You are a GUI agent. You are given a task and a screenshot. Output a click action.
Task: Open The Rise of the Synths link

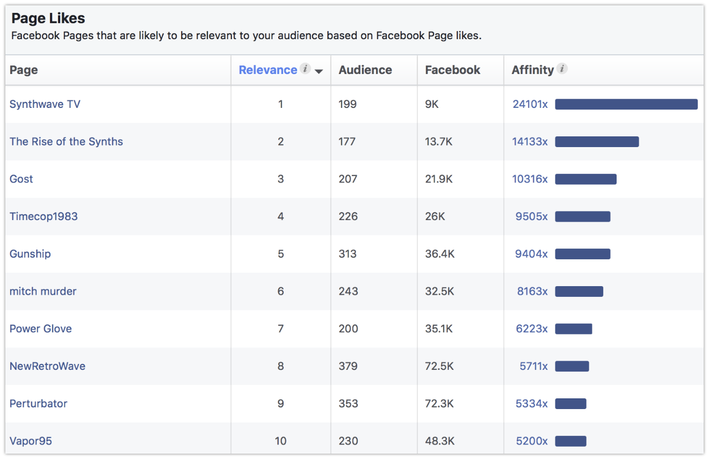pos(66,142)
